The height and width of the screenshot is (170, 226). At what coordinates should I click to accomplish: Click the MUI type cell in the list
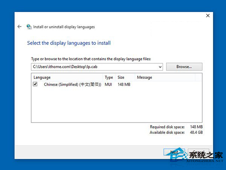(108, 84)
